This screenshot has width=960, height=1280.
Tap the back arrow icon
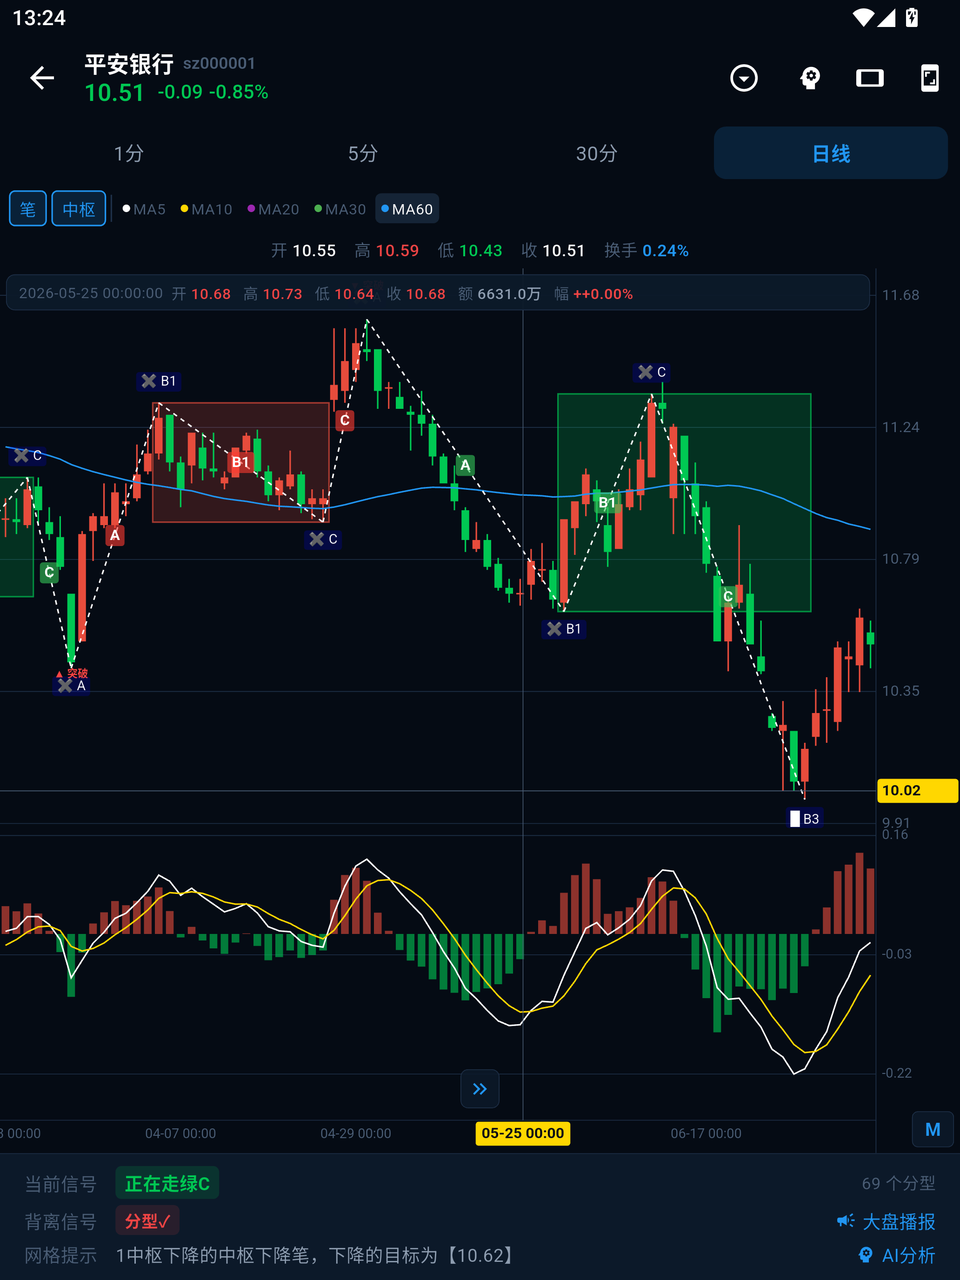click(x=42, y=78)
